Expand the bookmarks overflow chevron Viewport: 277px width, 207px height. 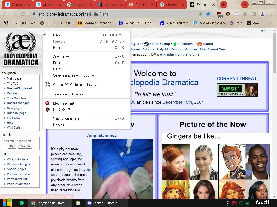pos(271,23)
